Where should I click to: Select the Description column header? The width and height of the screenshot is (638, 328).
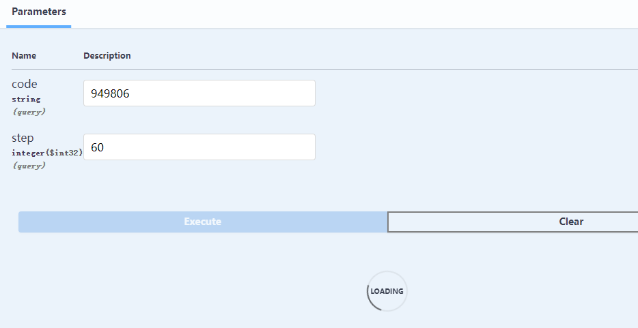107,56
